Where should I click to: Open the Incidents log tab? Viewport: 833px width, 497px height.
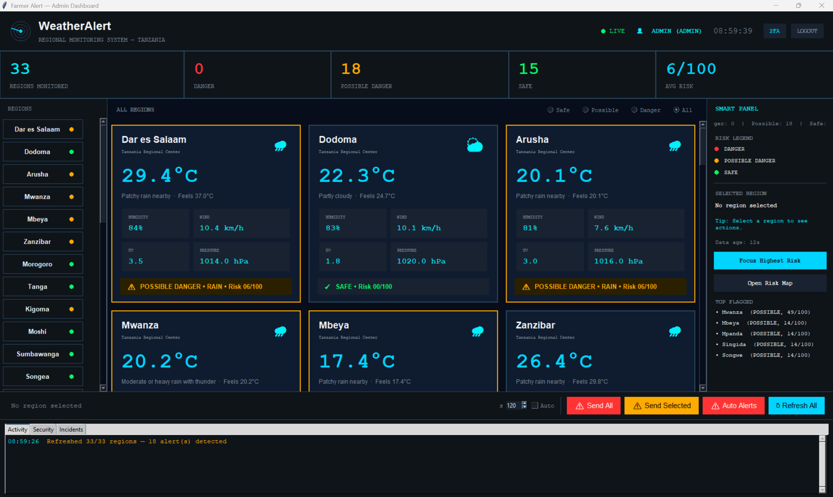71,429
